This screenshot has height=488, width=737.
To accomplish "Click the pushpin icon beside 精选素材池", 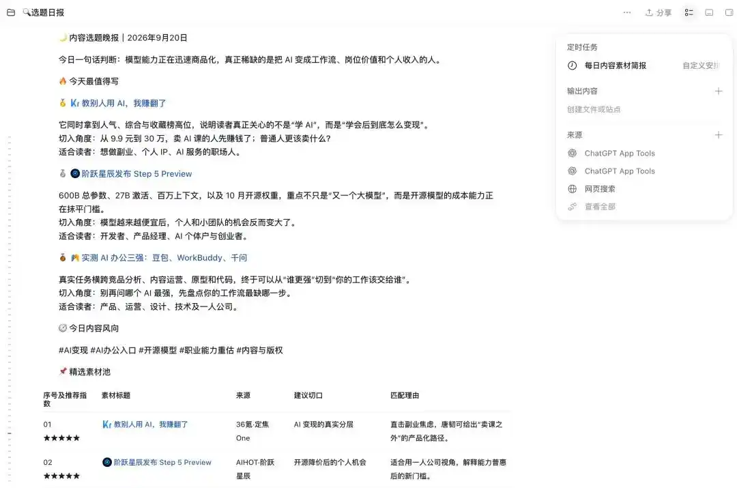I will (x=63, y=372).
